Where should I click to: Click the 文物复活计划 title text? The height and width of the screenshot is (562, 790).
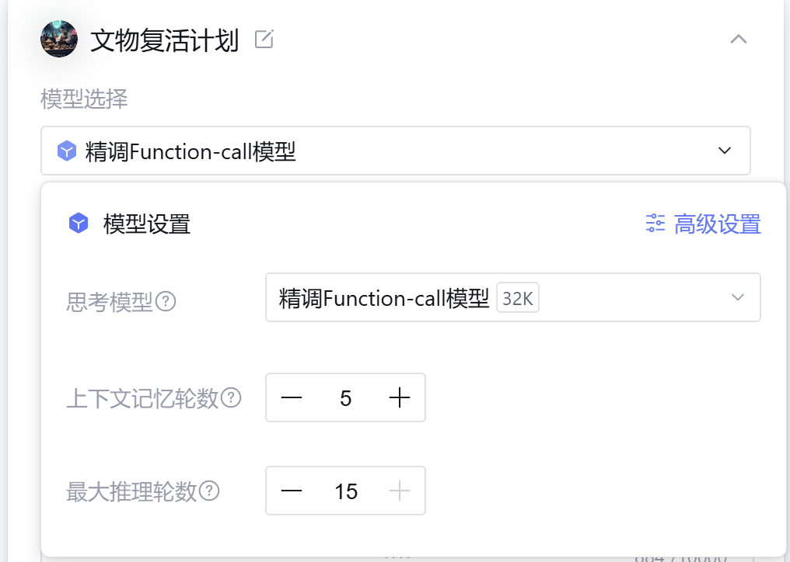[164, 40]
